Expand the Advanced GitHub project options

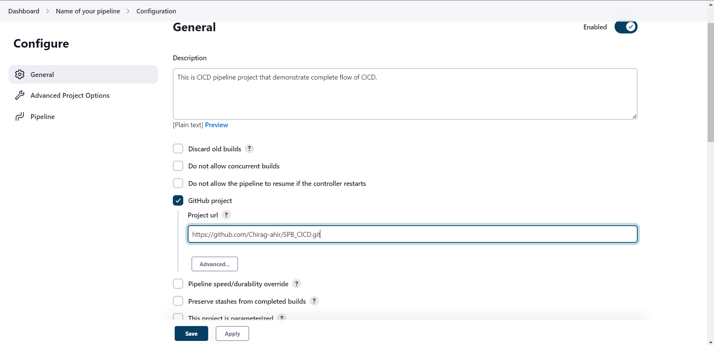(x=214, y=264)
